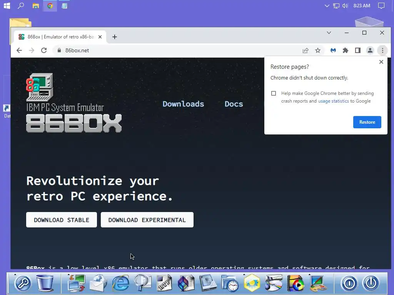Image resolution: width=394 pixels, height=295 pixels.
Task: Select the folder icon on the desktop
Action: (20, 23)
